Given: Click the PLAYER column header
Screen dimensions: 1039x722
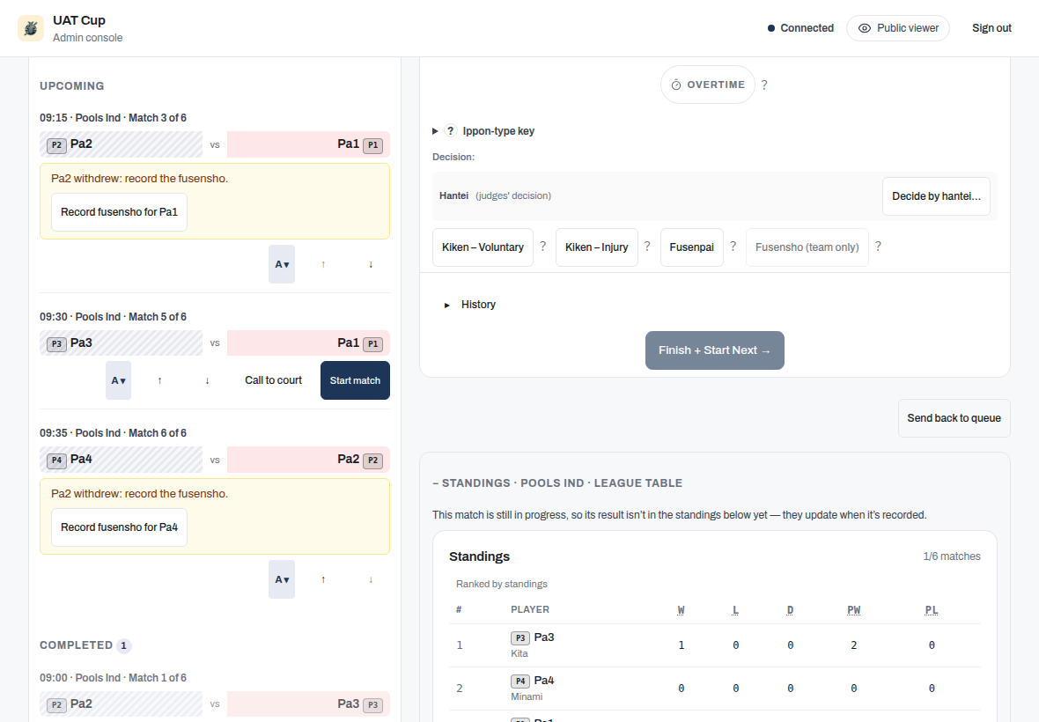Looking at the screenshot, I should (530, 609).
